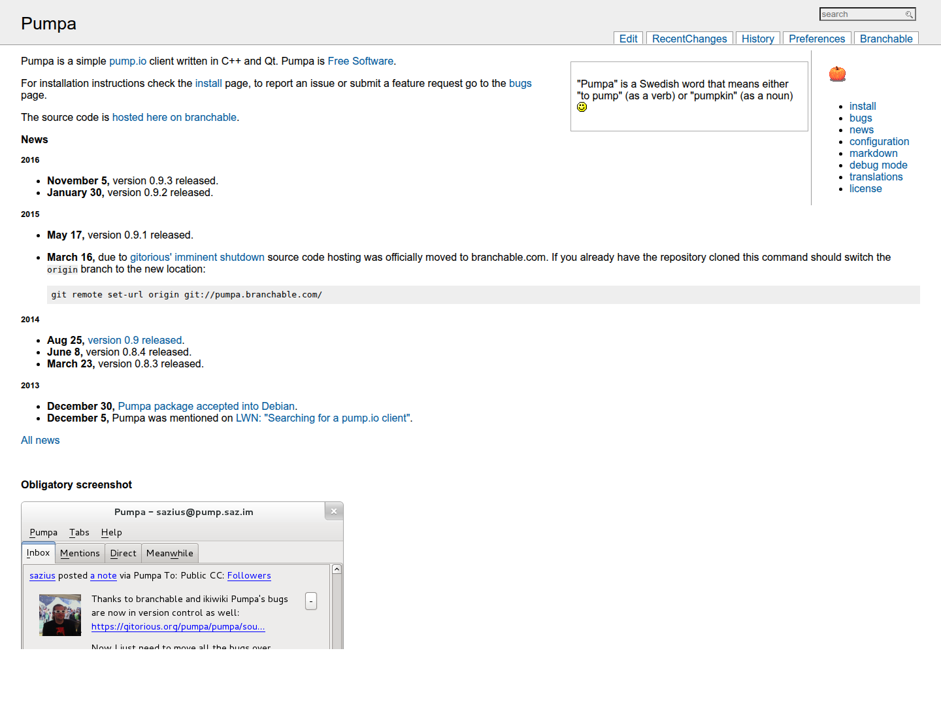Screen dimensions: 941x706
Task: Open the Preferences tab
Action: (x=817, y=39)
